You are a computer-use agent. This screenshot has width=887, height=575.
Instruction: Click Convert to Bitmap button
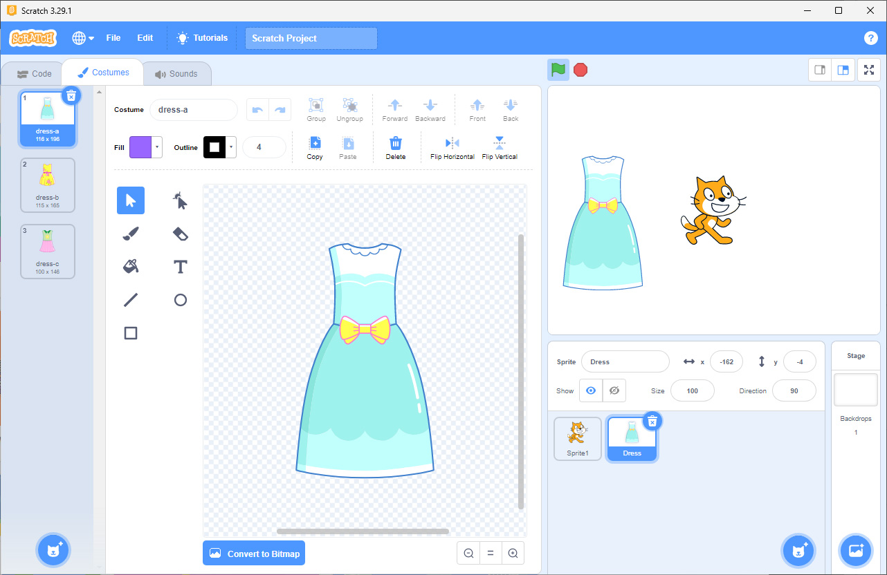point(254,554)
